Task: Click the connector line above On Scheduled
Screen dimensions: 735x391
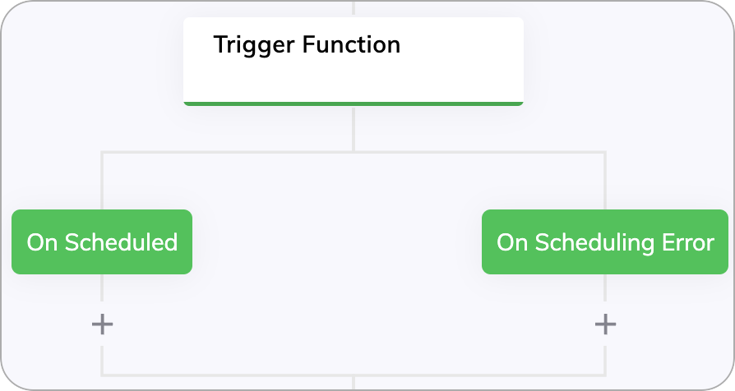Action: (x=102, y=181)
